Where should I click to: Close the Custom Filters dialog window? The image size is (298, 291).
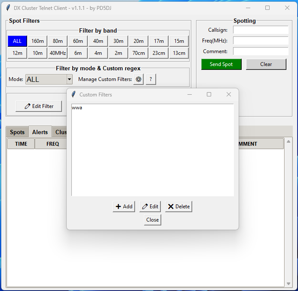pos(229,94)
